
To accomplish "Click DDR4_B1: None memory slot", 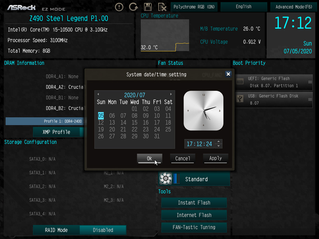I will pos(62,98).
